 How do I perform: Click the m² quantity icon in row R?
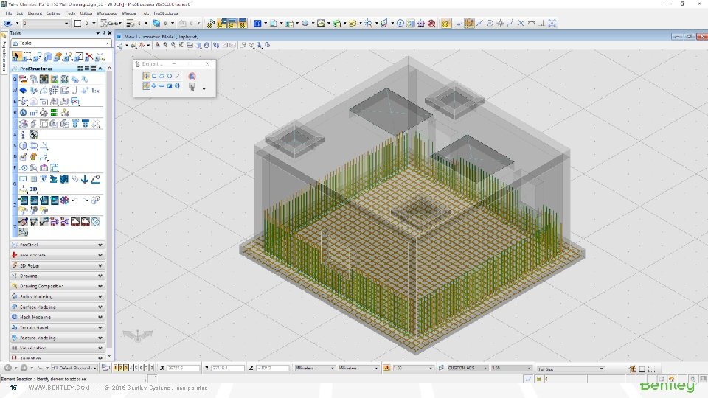(x=33, y=113)
